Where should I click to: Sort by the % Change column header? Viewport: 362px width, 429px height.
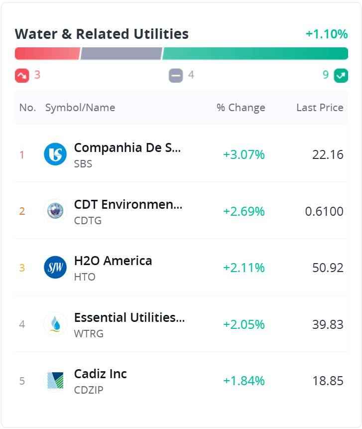(241, 108)
